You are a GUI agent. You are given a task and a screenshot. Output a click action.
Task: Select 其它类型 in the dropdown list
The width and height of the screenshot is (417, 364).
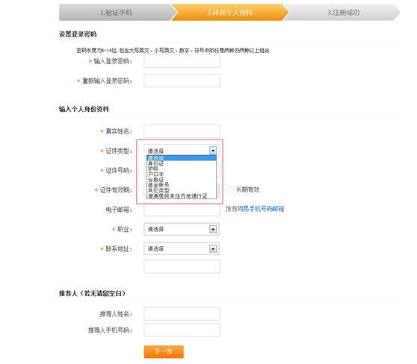158,190
